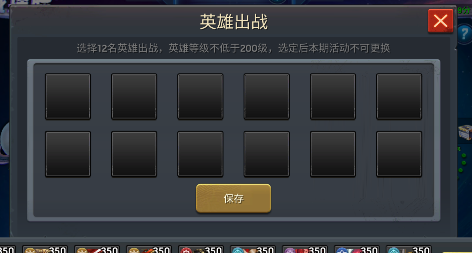
Task: Save the lineup with the 保存 button
Action: point(234,198)
